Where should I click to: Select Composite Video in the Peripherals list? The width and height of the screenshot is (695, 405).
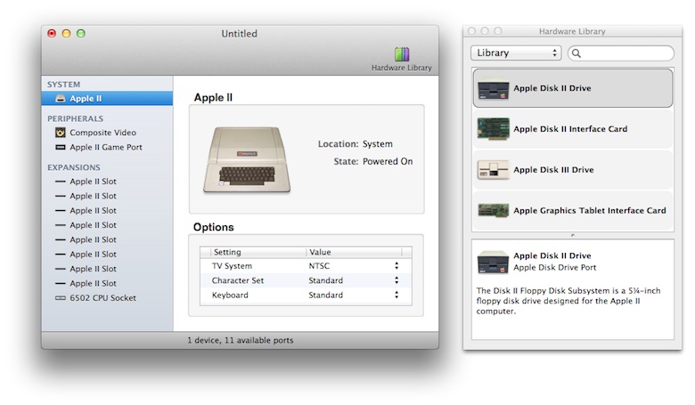pos(107,133)
